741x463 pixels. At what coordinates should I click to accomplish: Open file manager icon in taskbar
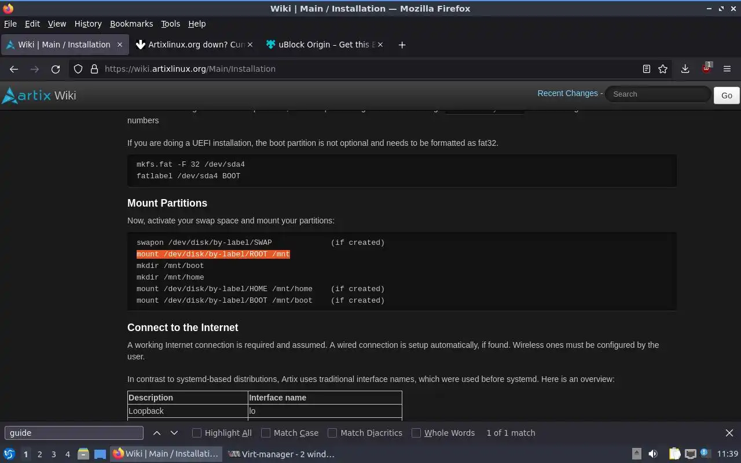[83, 454]
